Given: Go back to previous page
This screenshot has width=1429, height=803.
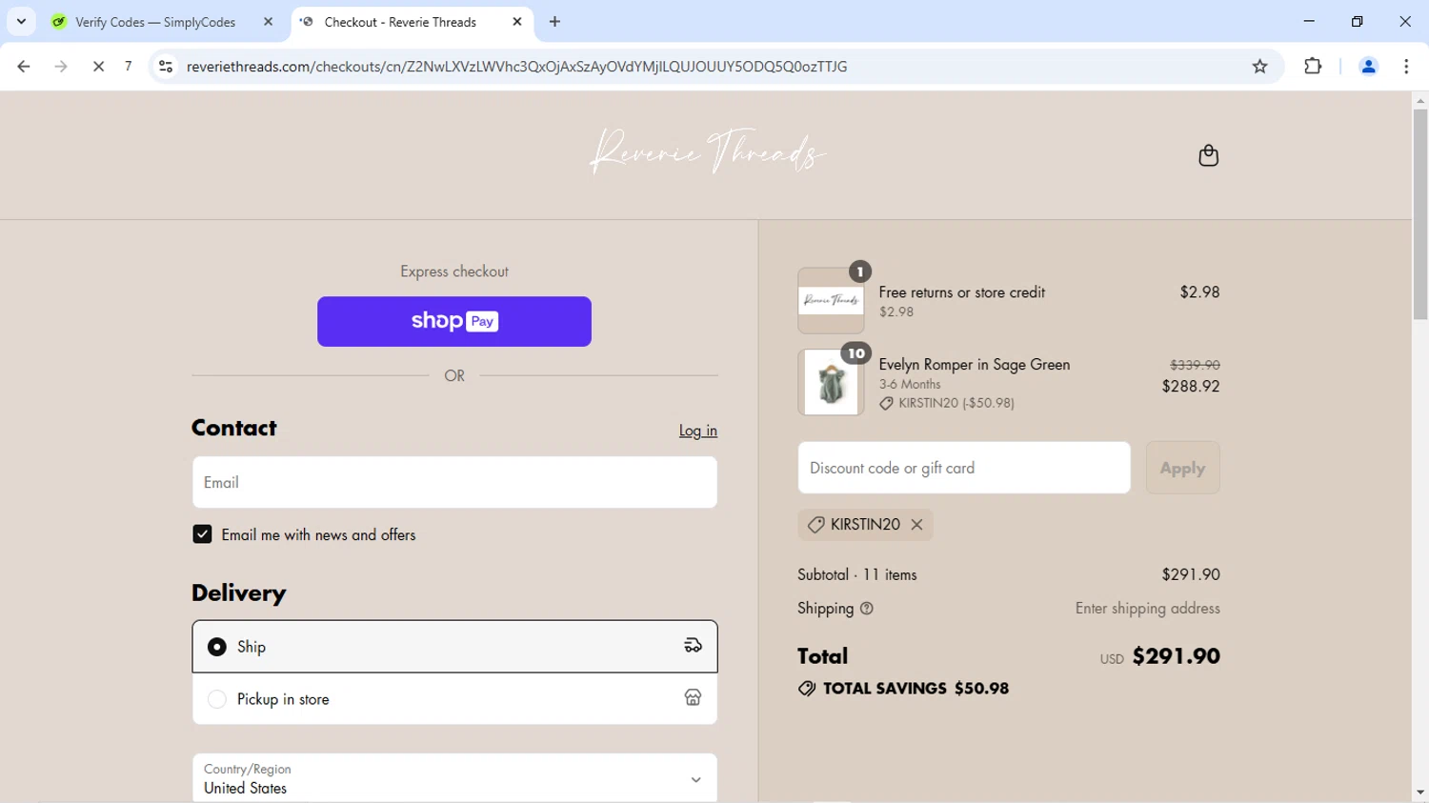Looking at the screenshot, I should tap(24, 67).
